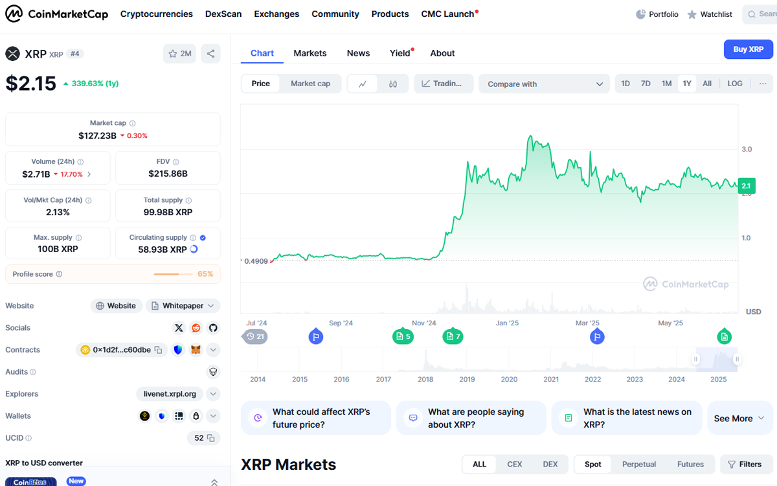Viewport: 777px width, 486px height.
Task: Click the blue flag marker near Mar '25
Action: [597, 336]
